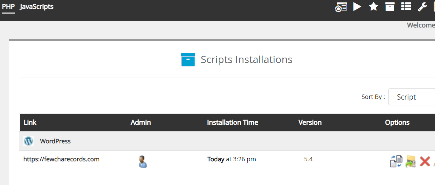
Task: Click the admin user icon
Action: 143,161
